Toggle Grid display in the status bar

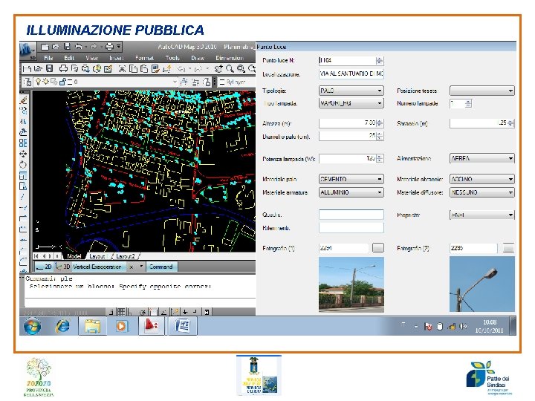(121, 311)
